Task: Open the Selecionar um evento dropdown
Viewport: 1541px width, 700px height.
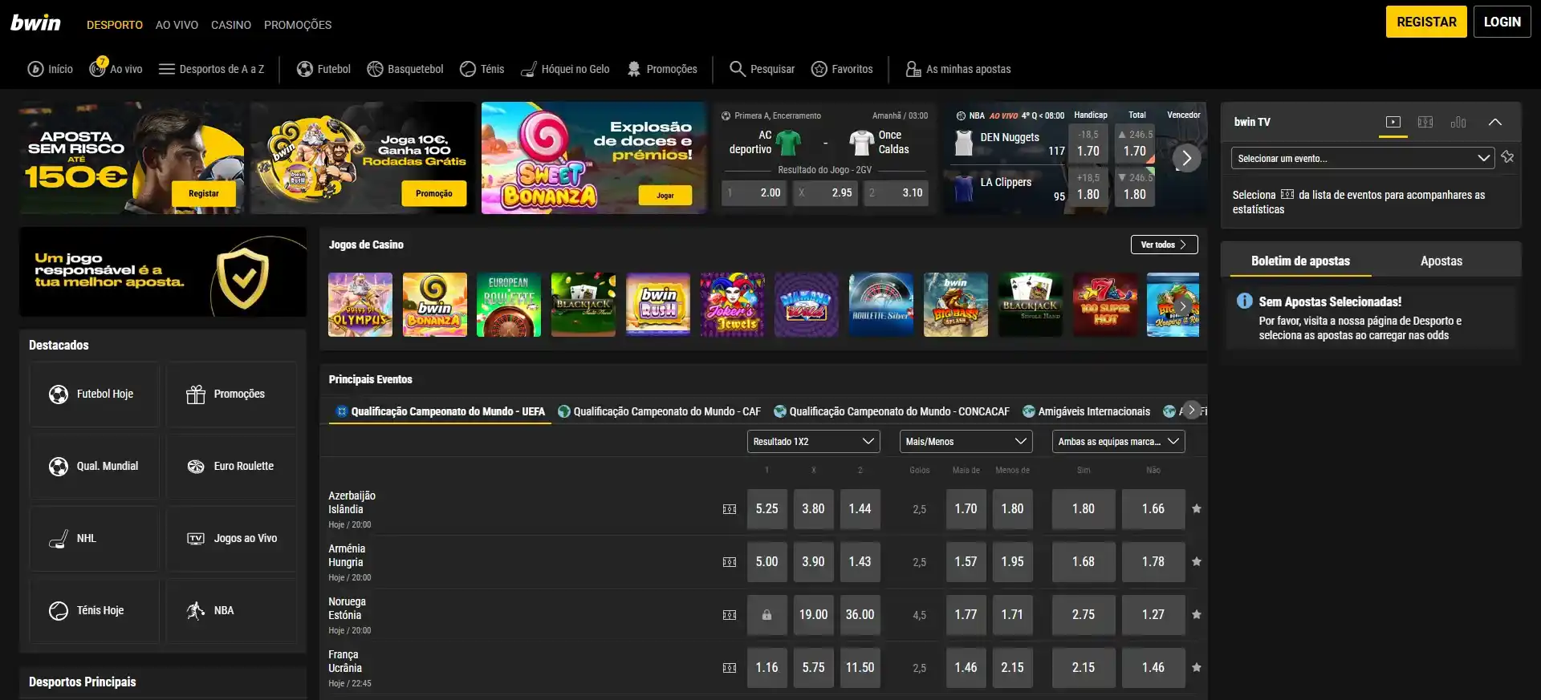Action: [1362, 158]
